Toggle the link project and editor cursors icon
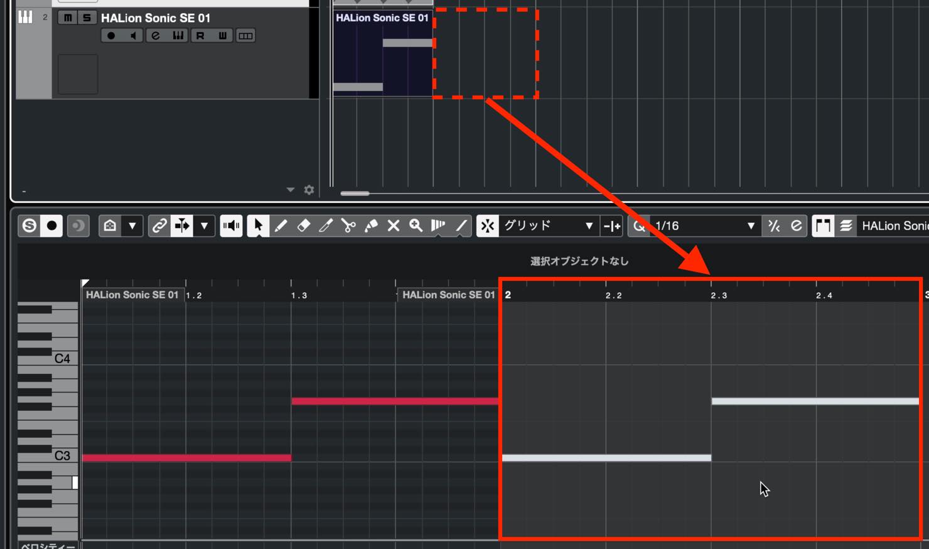 (159, 226)
